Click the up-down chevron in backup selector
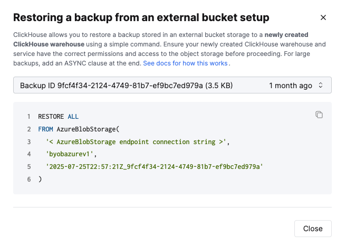The width and height of the screenshot is (346, 246). click(x=320, y=85)
